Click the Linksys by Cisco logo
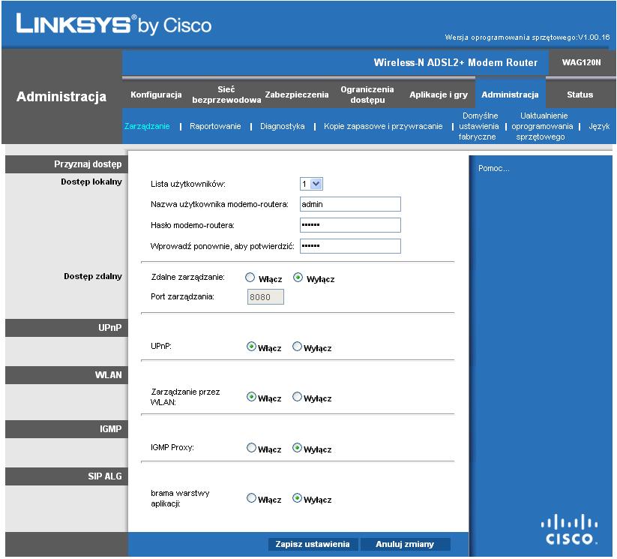The width and height of the screenshot is (617, 559). [113, 25]
